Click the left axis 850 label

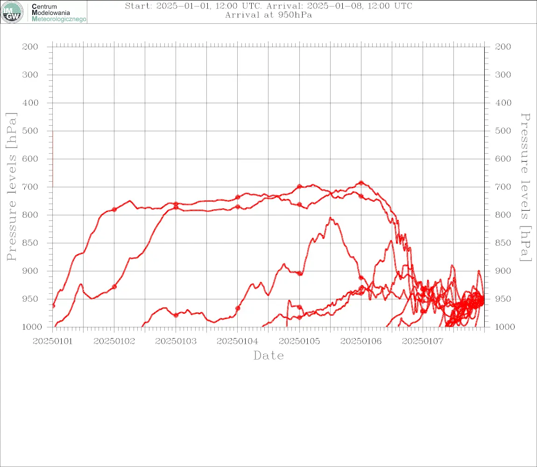click(30, 243)
